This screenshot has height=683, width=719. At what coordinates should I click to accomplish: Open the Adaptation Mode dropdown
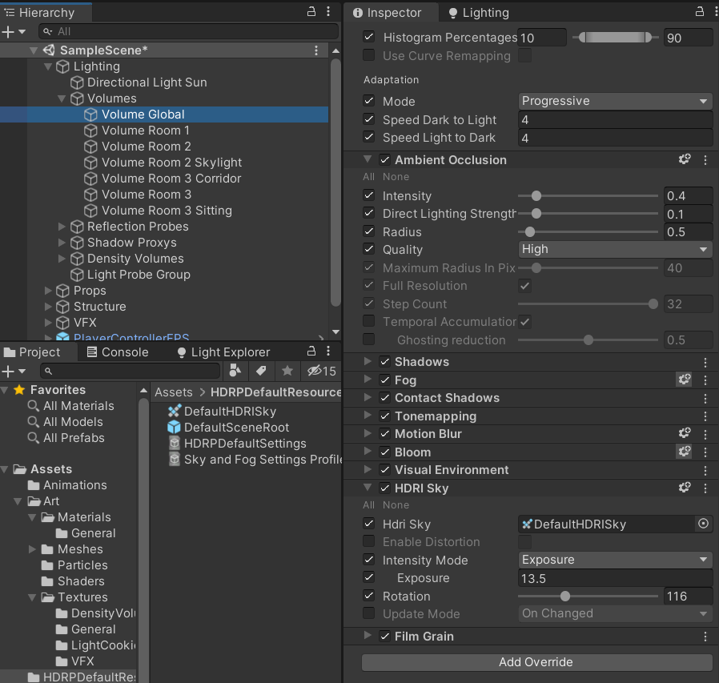tap(614, 101)
